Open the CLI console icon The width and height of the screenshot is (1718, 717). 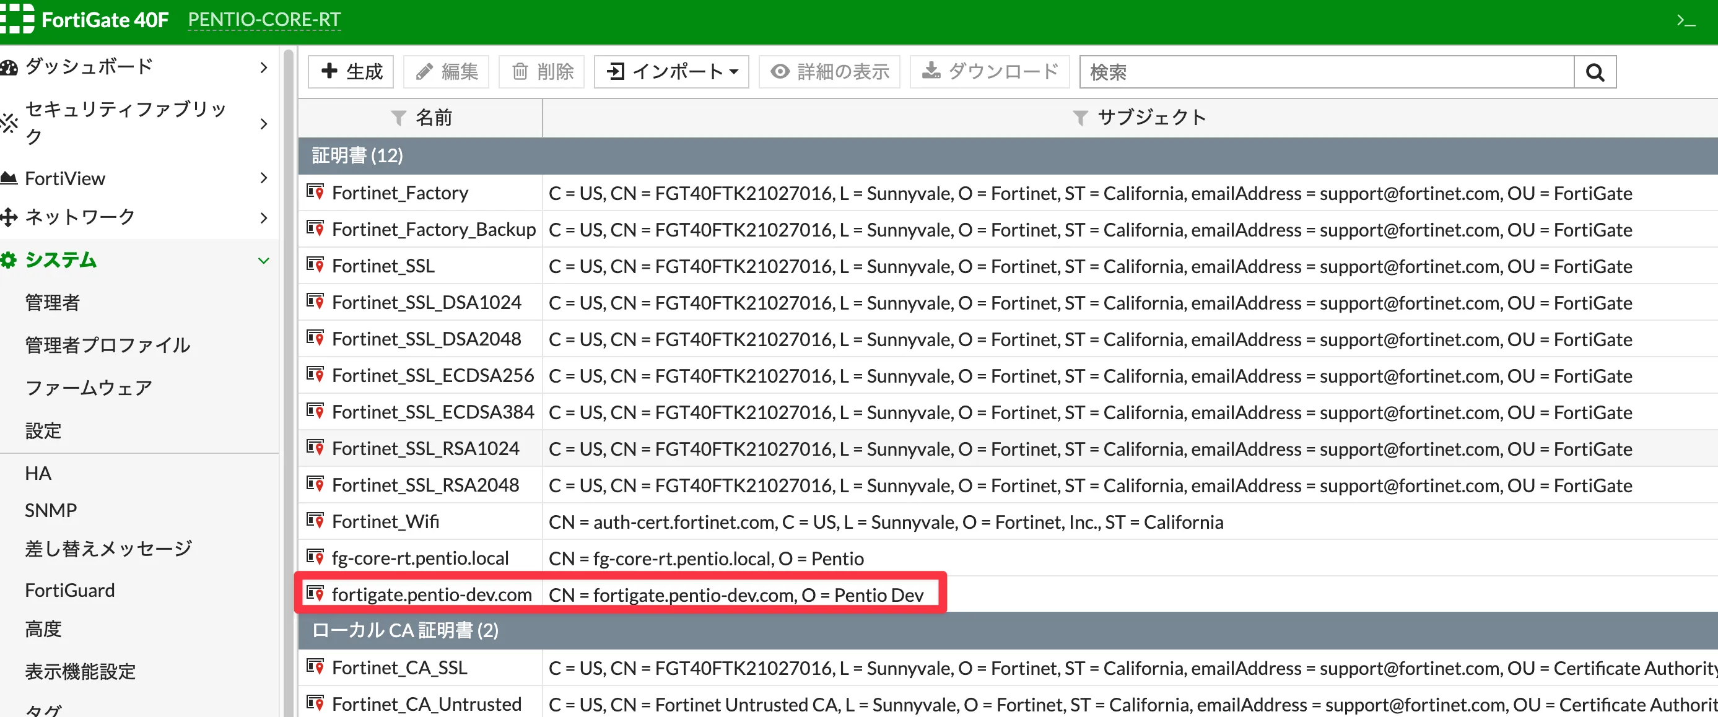click(x=1686, y=20)
